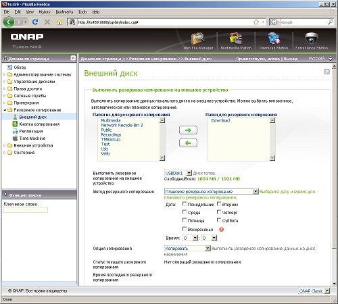Click the green left arrow to remove folder

coord(188,143)
